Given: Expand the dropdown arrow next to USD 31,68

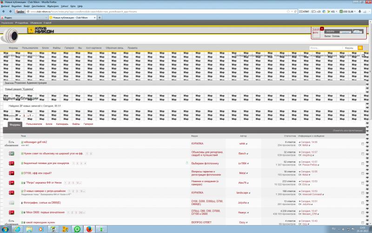Looking at the screenshot, I should coord(355,11).
